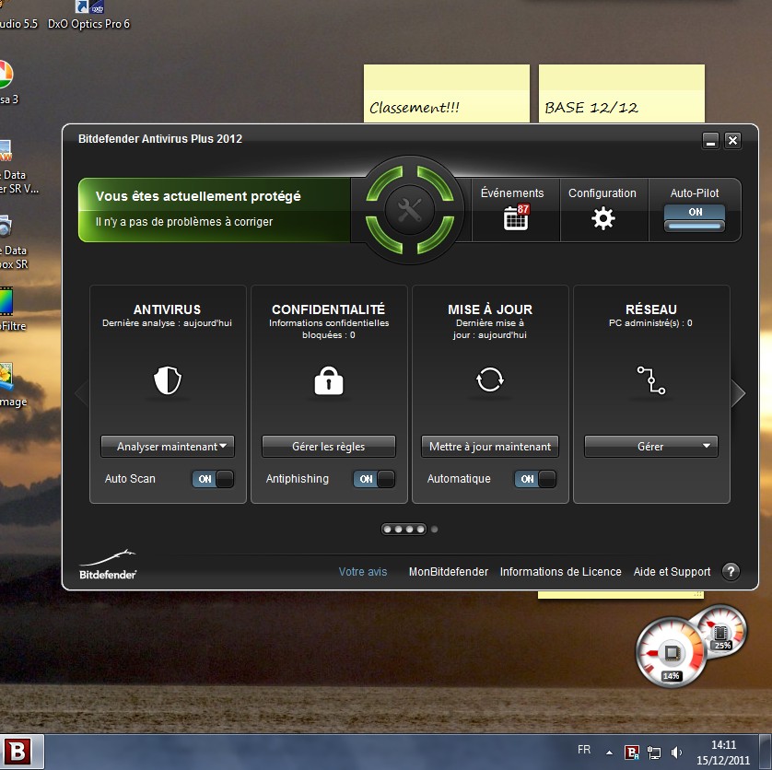Click the ANTIVIRUS heading
Screen dimensions: 772x770
pyautogui.click(x=168, y=309)
